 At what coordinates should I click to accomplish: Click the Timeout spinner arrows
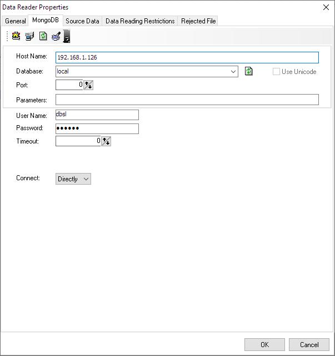[106, 141]
